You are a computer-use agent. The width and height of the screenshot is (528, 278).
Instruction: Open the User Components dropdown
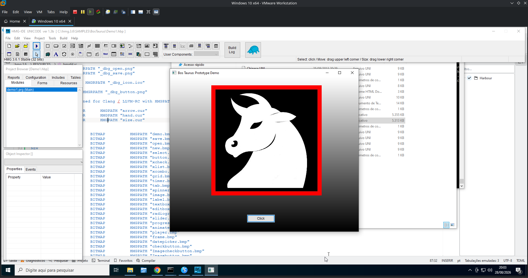(206, 54)
